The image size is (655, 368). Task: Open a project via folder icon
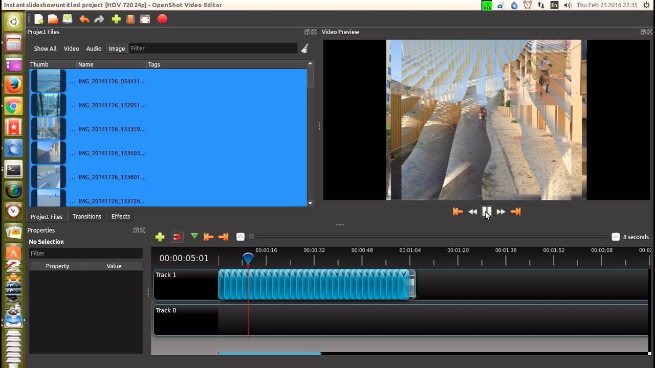(x=53, y=19)
